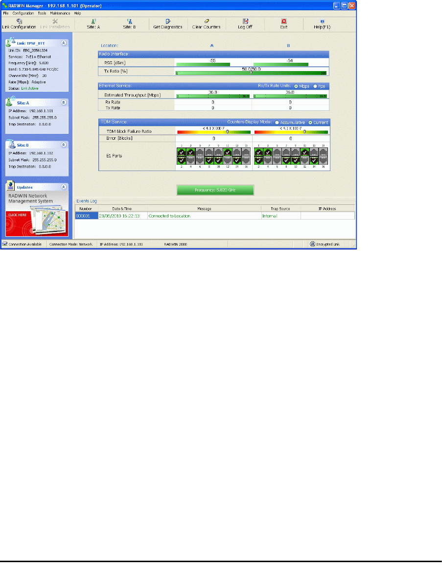Select E1 port 2 on site A

(x=181, y=160)
